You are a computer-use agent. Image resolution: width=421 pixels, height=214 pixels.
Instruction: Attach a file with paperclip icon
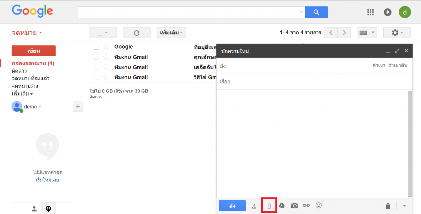[269, 206]
